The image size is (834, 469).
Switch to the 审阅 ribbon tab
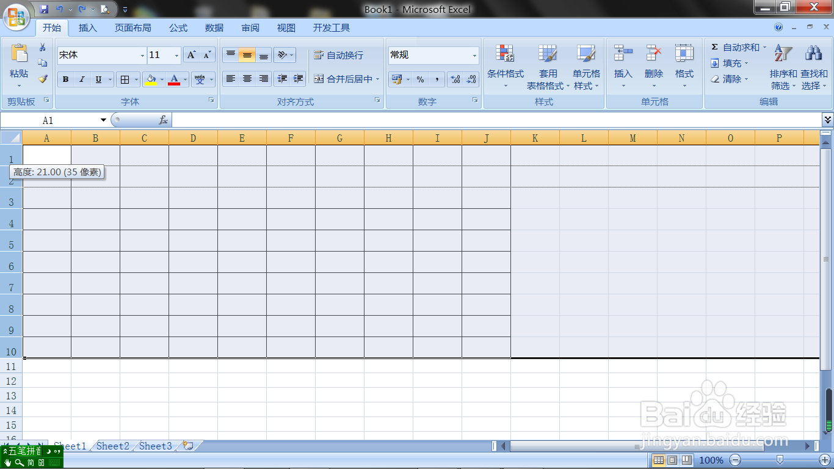pos(250,27)
